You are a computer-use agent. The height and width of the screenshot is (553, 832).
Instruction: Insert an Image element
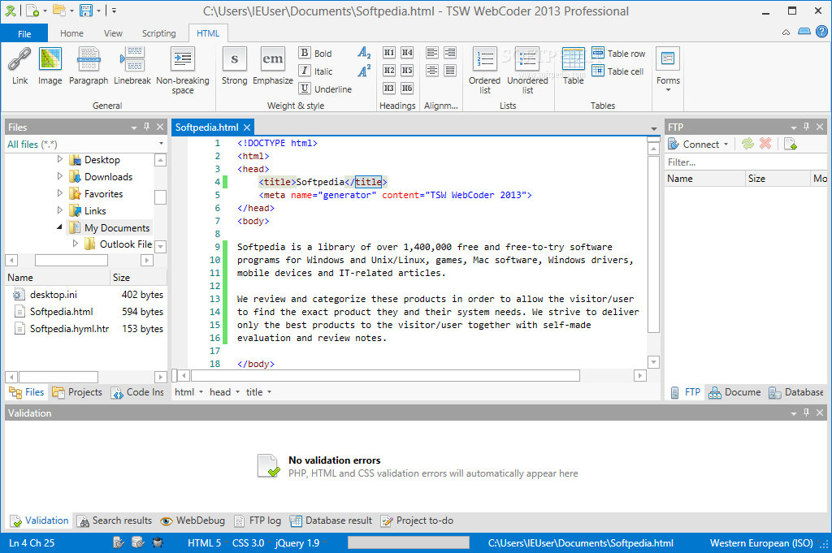[50, 66]
